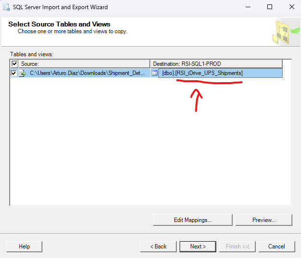Viewport: 301px width, 258px height.
Task: Open Edit Mappings dialog
Action: coord(193,220)
